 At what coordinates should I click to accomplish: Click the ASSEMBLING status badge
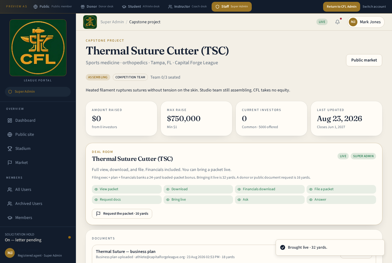point(98,77)
